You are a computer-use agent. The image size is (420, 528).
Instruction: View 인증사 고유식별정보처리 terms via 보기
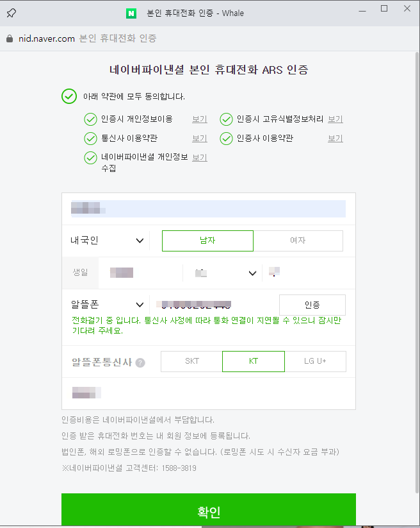click(x=335, y=119)
